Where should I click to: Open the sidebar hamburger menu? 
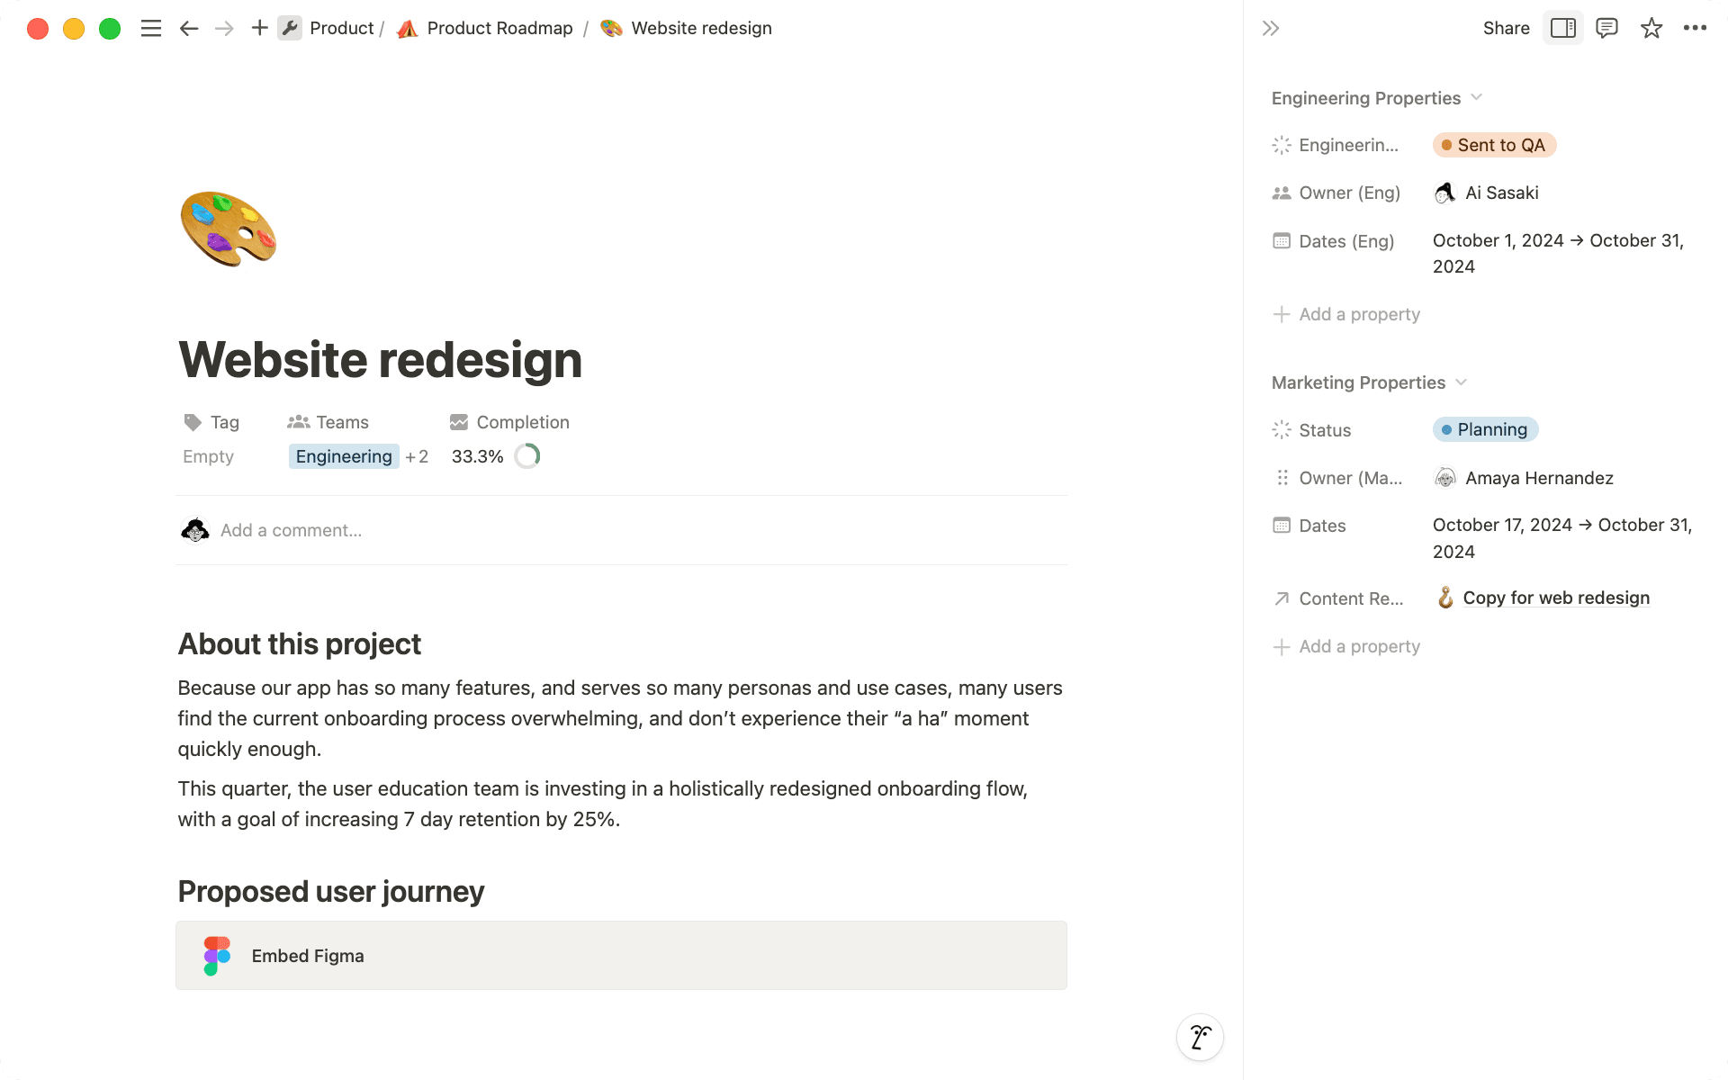pos(151,29)
